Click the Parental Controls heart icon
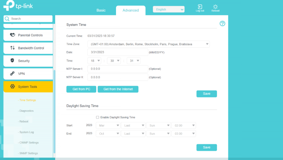283x160 pixels. coord(12,35)
